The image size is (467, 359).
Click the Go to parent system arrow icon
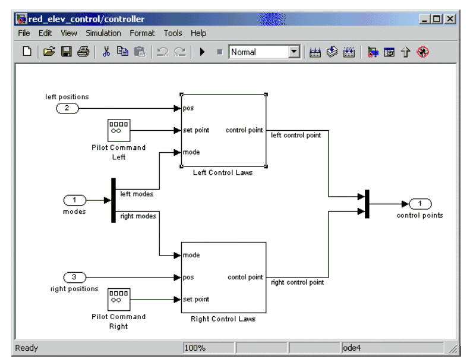coord(406,52)
